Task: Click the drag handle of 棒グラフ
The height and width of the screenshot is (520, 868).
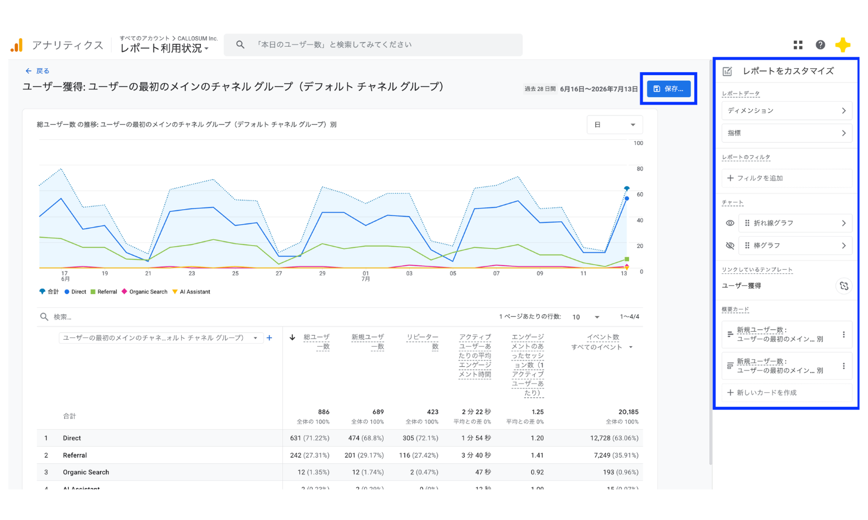Action: tap(747, 246)
